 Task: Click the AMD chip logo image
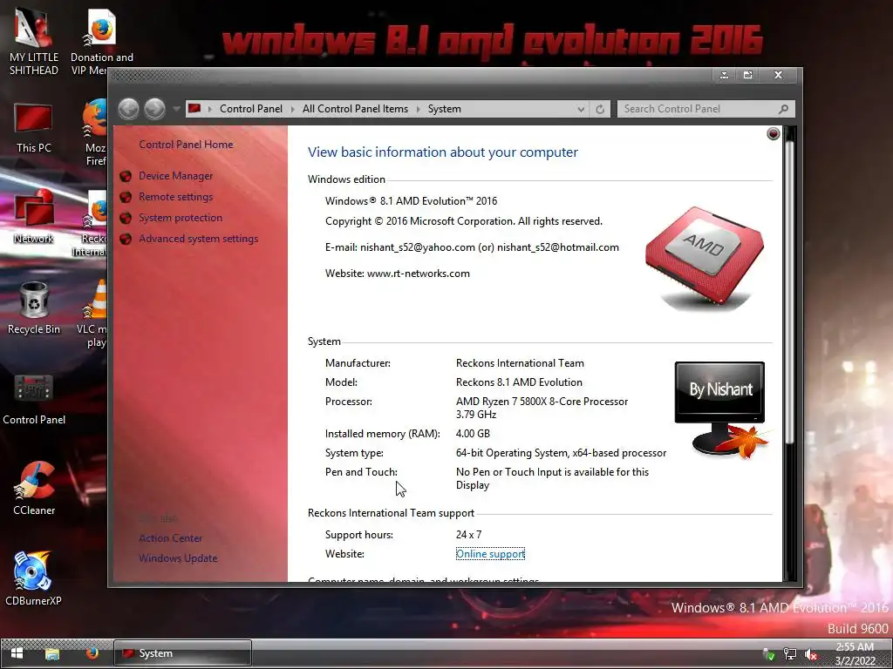coord(705,258)
